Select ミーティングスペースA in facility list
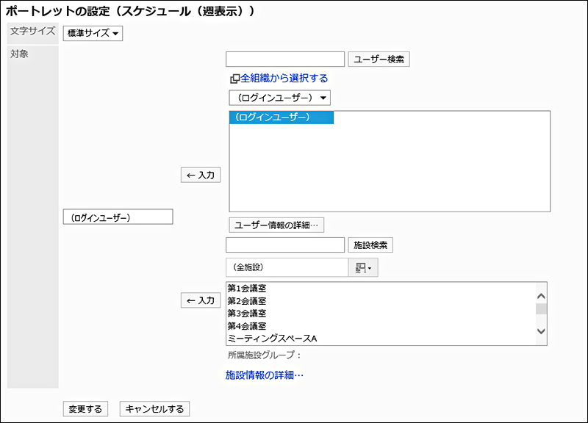The height and width of the screenshot is (423, 588). tap(272, 339)
